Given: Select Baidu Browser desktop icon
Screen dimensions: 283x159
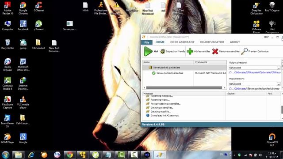Looking at the screenshot, I should [x=8, y=65].
